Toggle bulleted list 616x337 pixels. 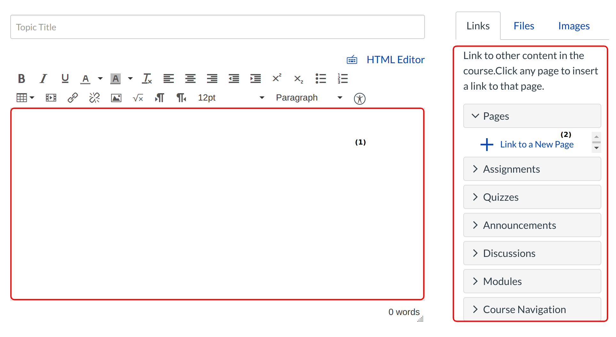tap(320, 79)
